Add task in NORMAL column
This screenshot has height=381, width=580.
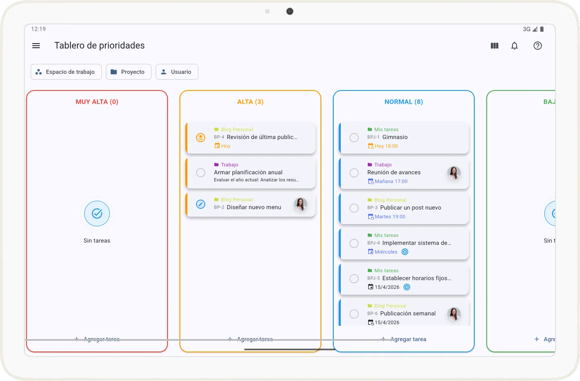[x=404, y=339]
